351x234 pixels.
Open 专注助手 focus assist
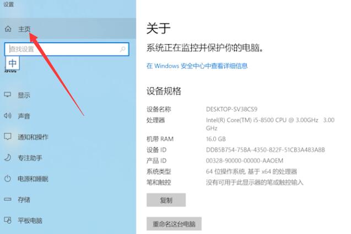pyautogui.click(x=30, y=158)
